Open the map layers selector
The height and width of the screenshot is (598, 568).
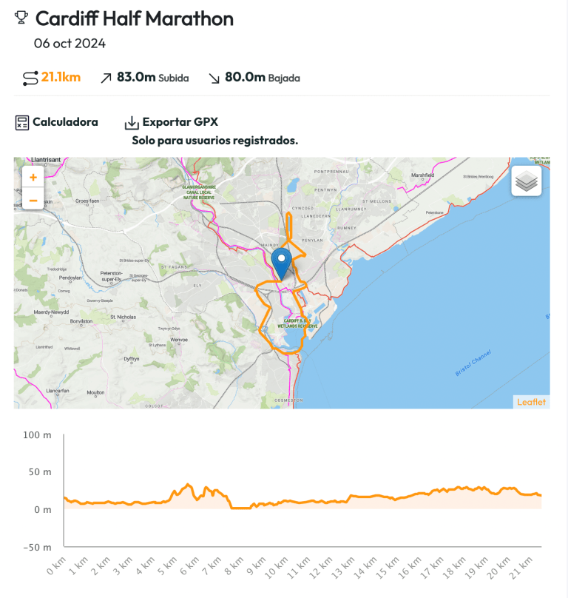pos(526,181)
